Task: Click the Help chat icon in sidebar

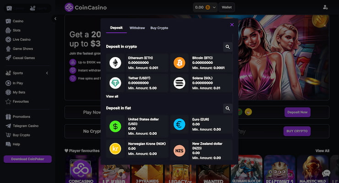Action: pos(8,144)
